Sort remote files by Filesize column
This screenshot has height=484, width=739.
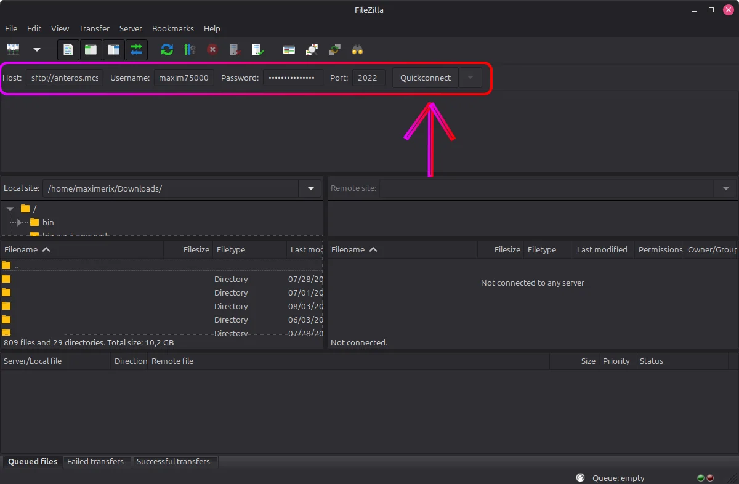coord(501,249)
